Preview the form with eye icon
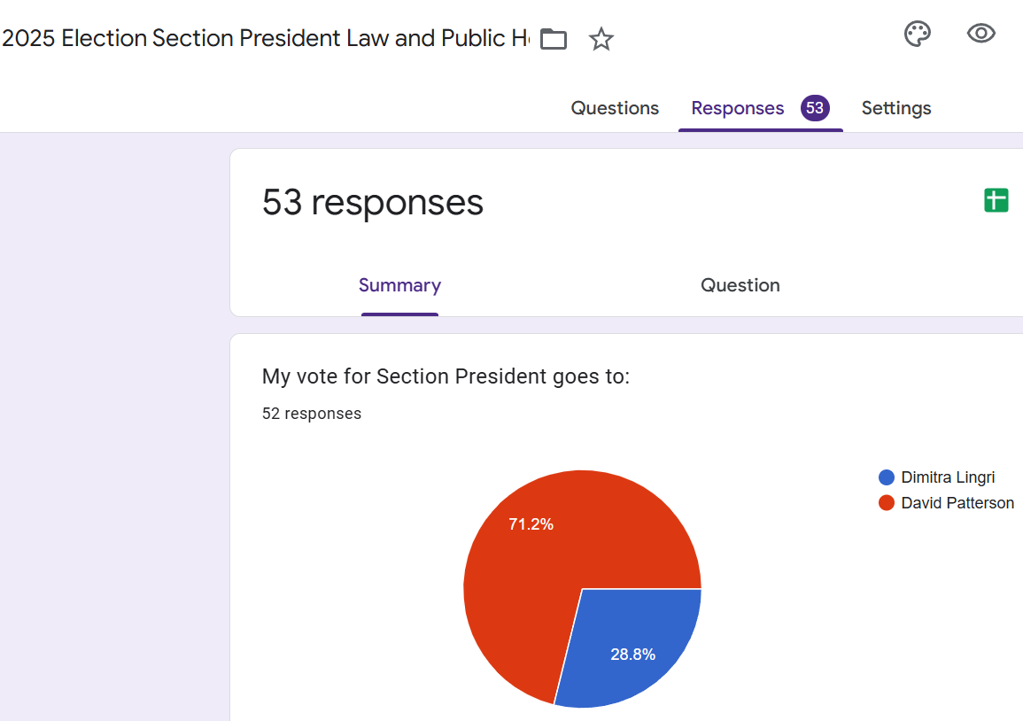 tap(980, 35)
